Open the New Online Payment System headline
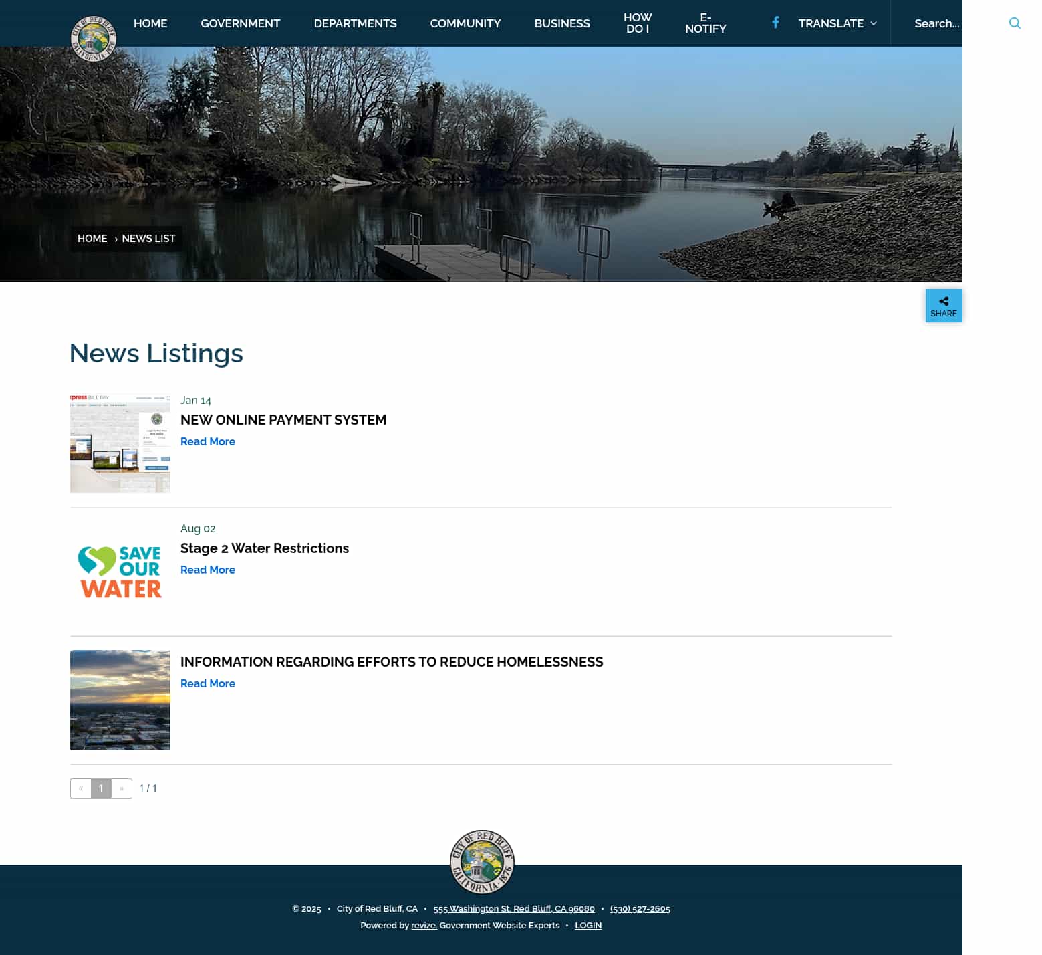Screen dimensions: 1042x955 point(283,420)
